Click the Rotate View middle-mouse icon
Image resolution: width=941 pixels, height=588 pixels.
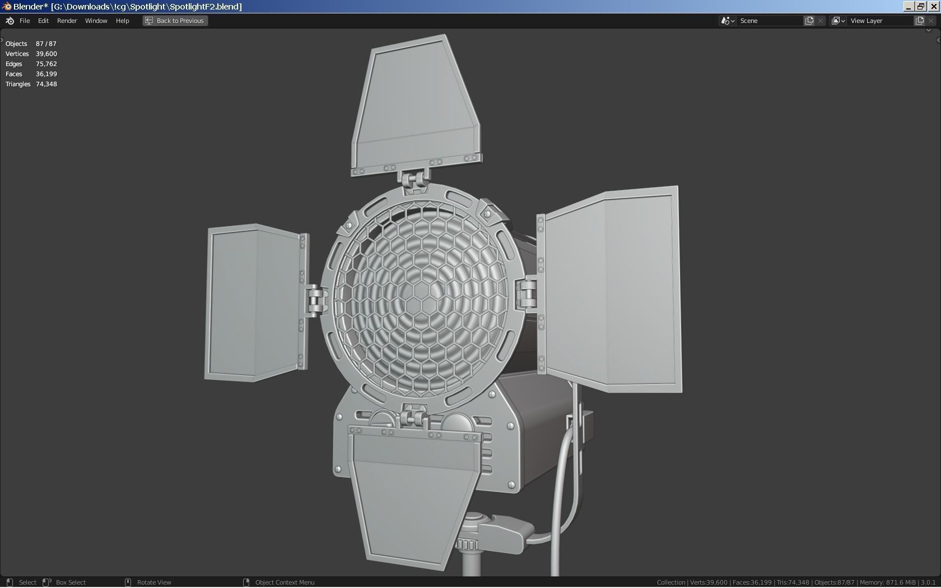128,582
